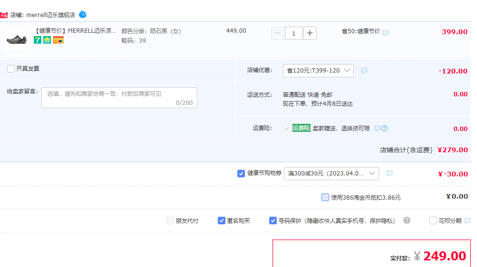Viewport: 477px width, 267px height.
Task: Click the 普通配送 快递 免邮 shipping text
Action: [308, 95]
